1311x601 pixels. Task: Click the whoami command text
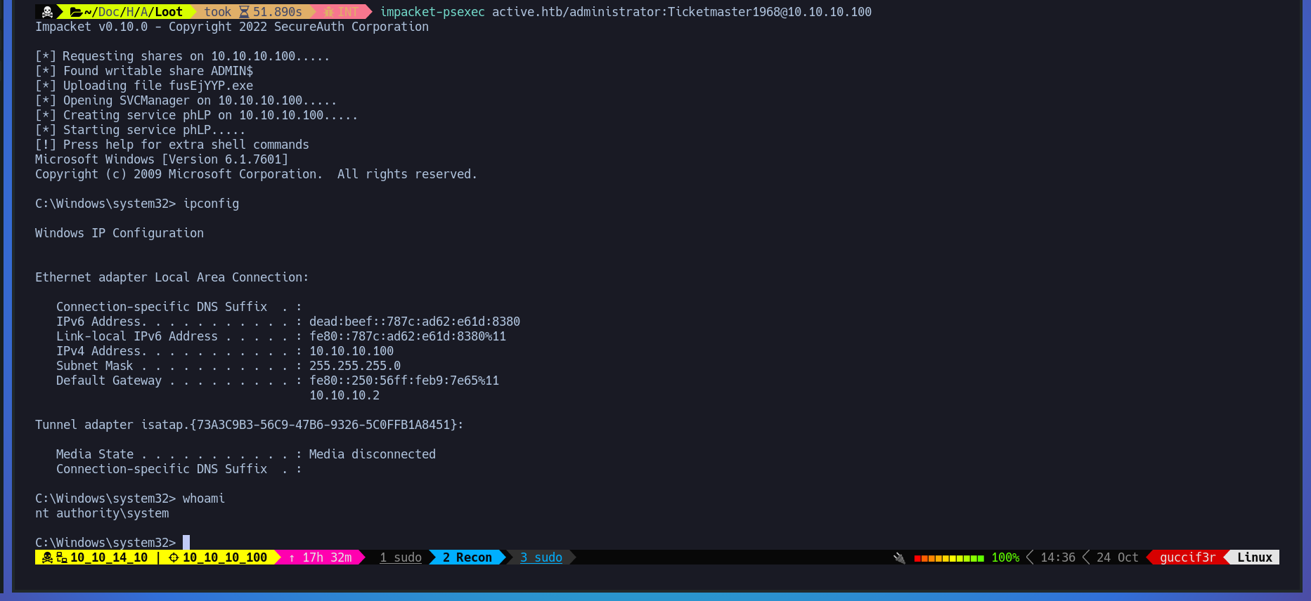tap(204, 498)
